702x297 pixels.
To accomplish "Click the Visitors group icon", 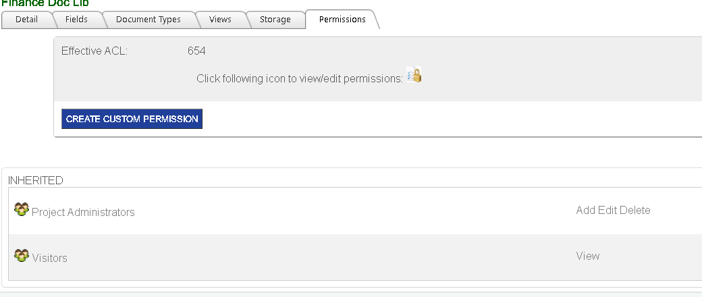I will (22, 256).
